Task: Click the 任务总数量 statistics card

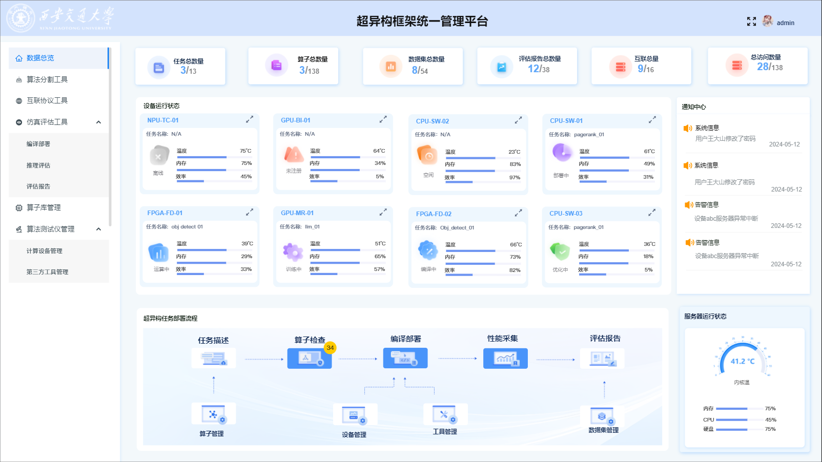Action: [x=180, y=67]
